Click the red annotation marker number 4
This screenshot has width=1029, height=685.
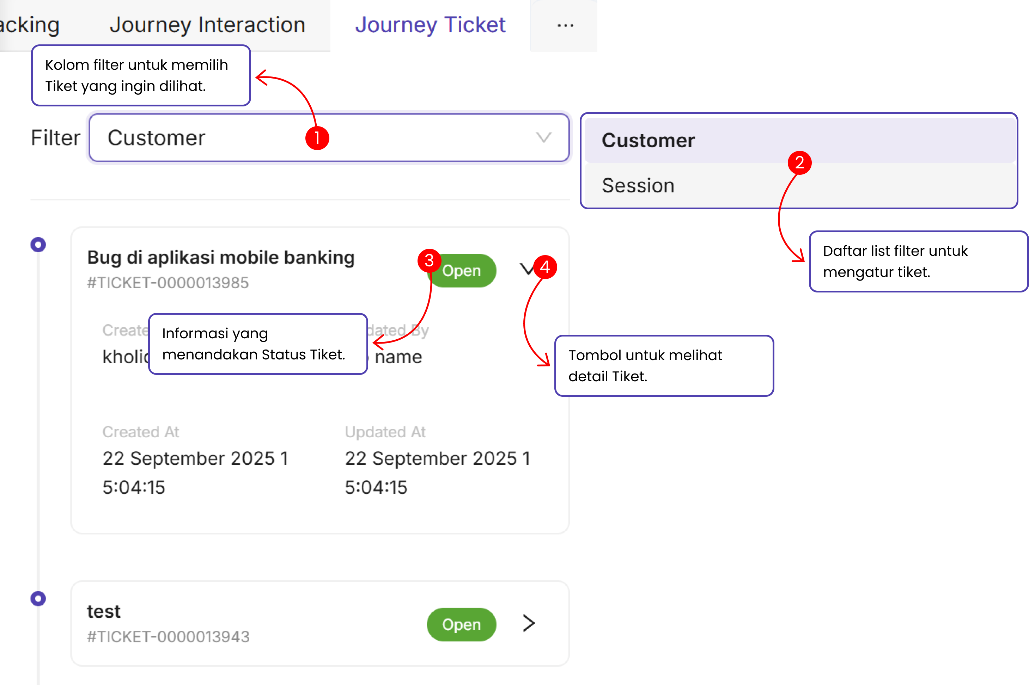point(545,266)
